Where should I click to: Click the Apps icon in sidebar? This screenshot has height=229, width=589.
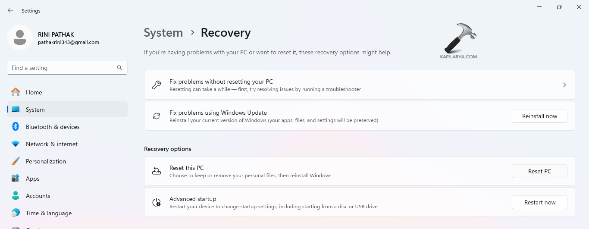16,179
